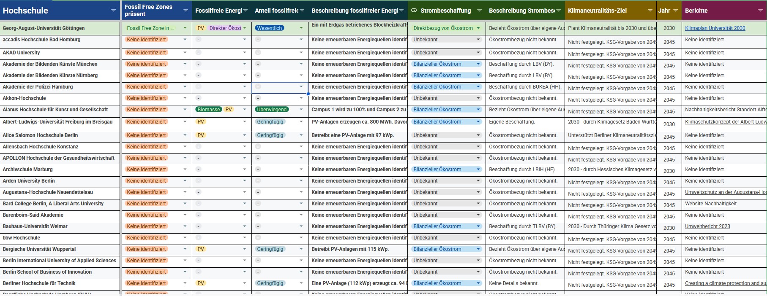Open the Klimaplan Universität 2030 link
Screen dimensions: 767x296
715,28
